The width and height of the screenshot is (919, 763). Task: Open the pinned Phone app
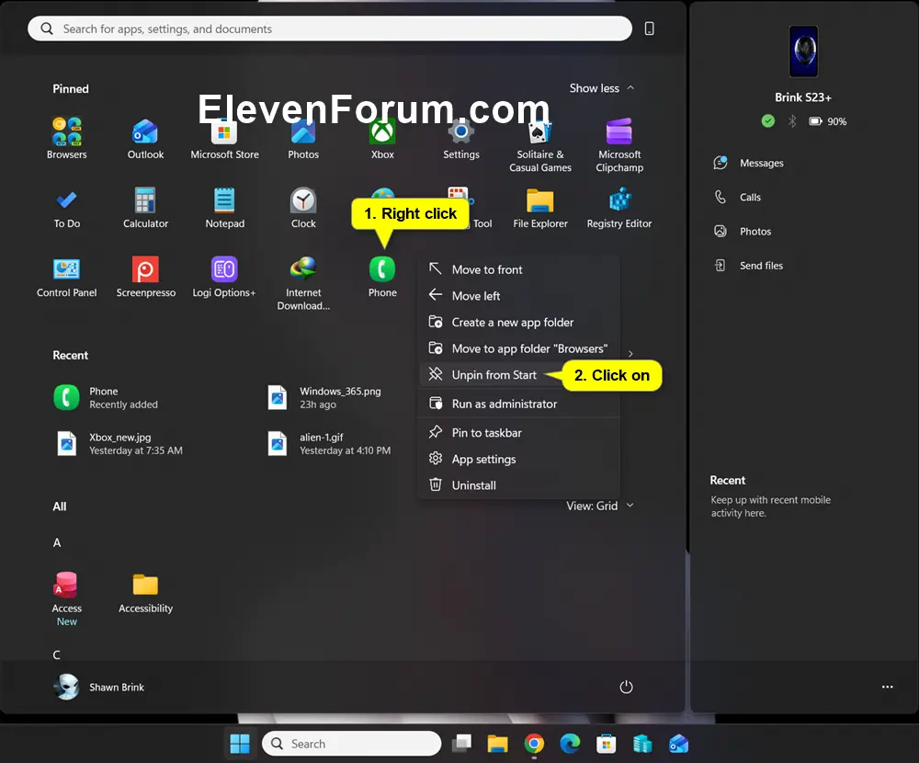point(382,278)
